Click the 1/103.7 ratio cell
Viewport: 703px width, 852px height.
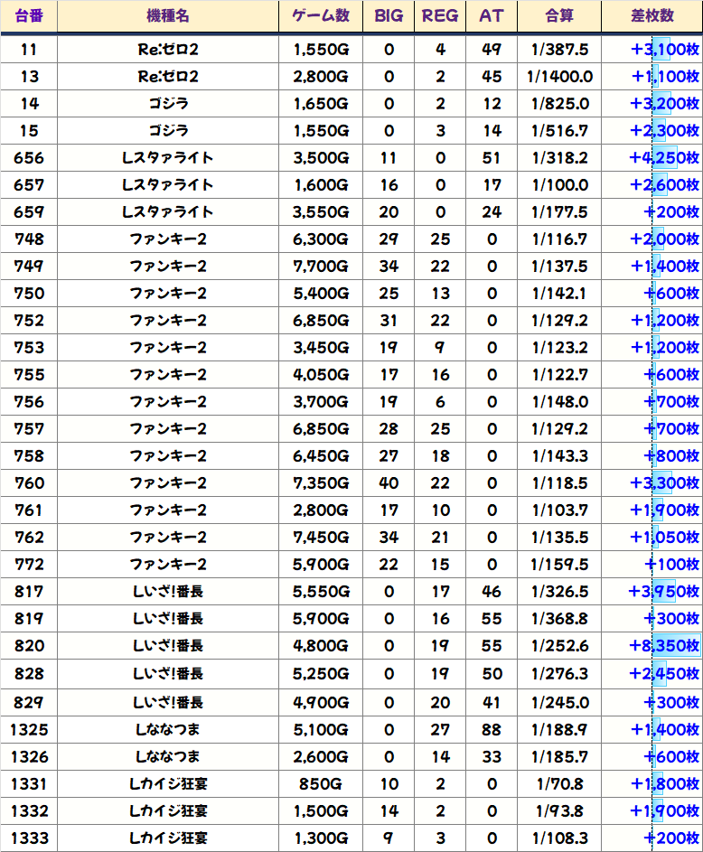559,510
